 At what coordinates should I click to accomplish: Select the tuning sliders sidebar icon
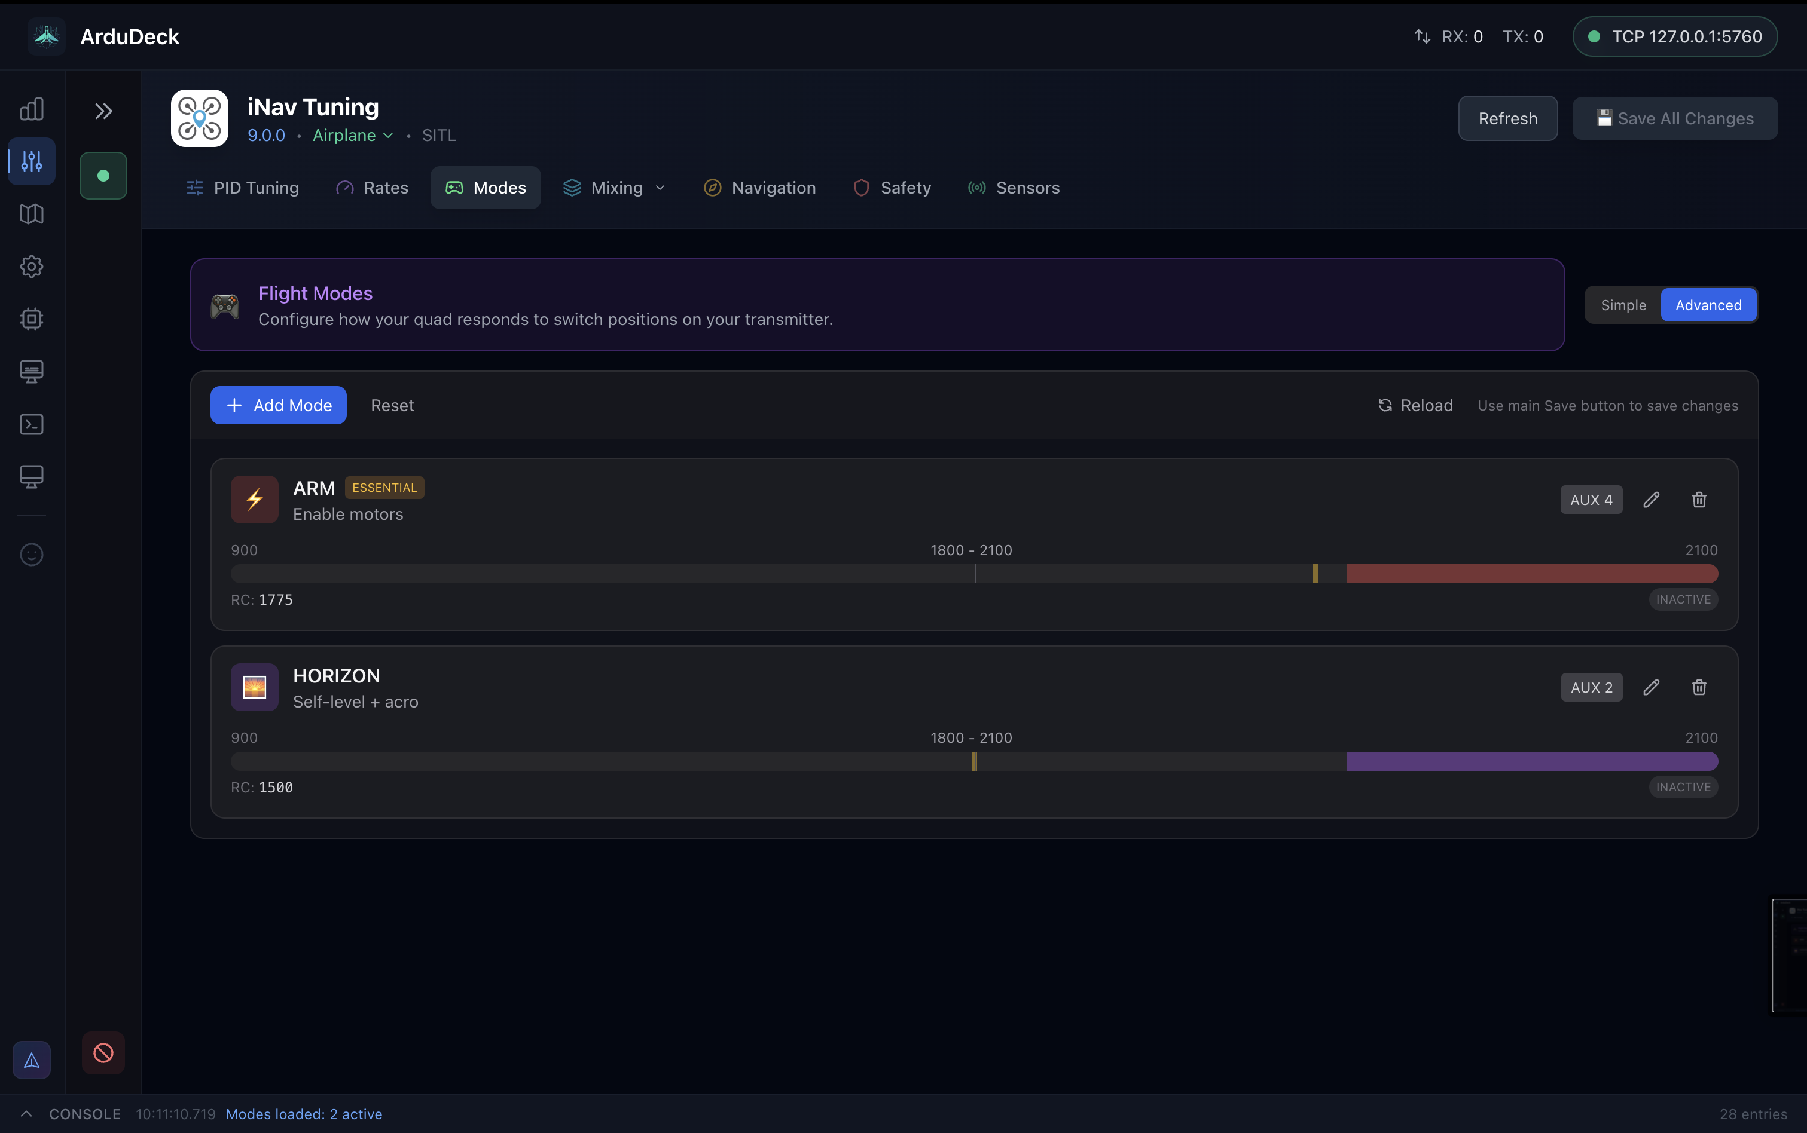pos(32,161)
